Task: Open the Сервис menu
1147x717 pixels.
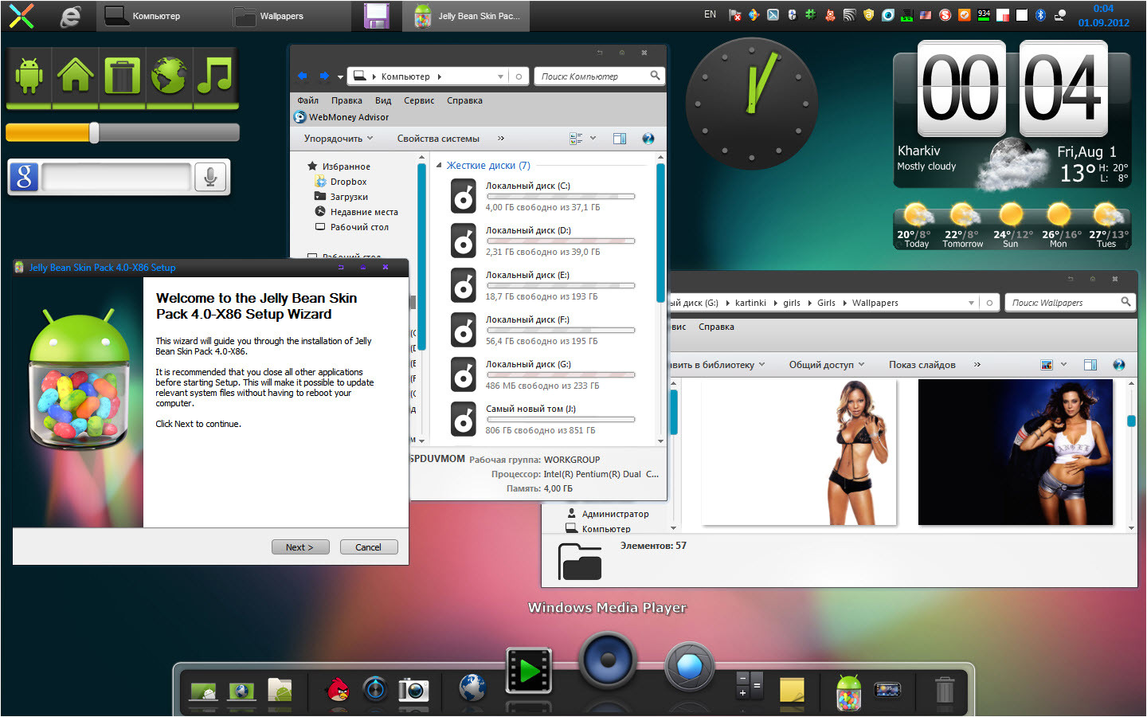Action: (x=419, y=100)
